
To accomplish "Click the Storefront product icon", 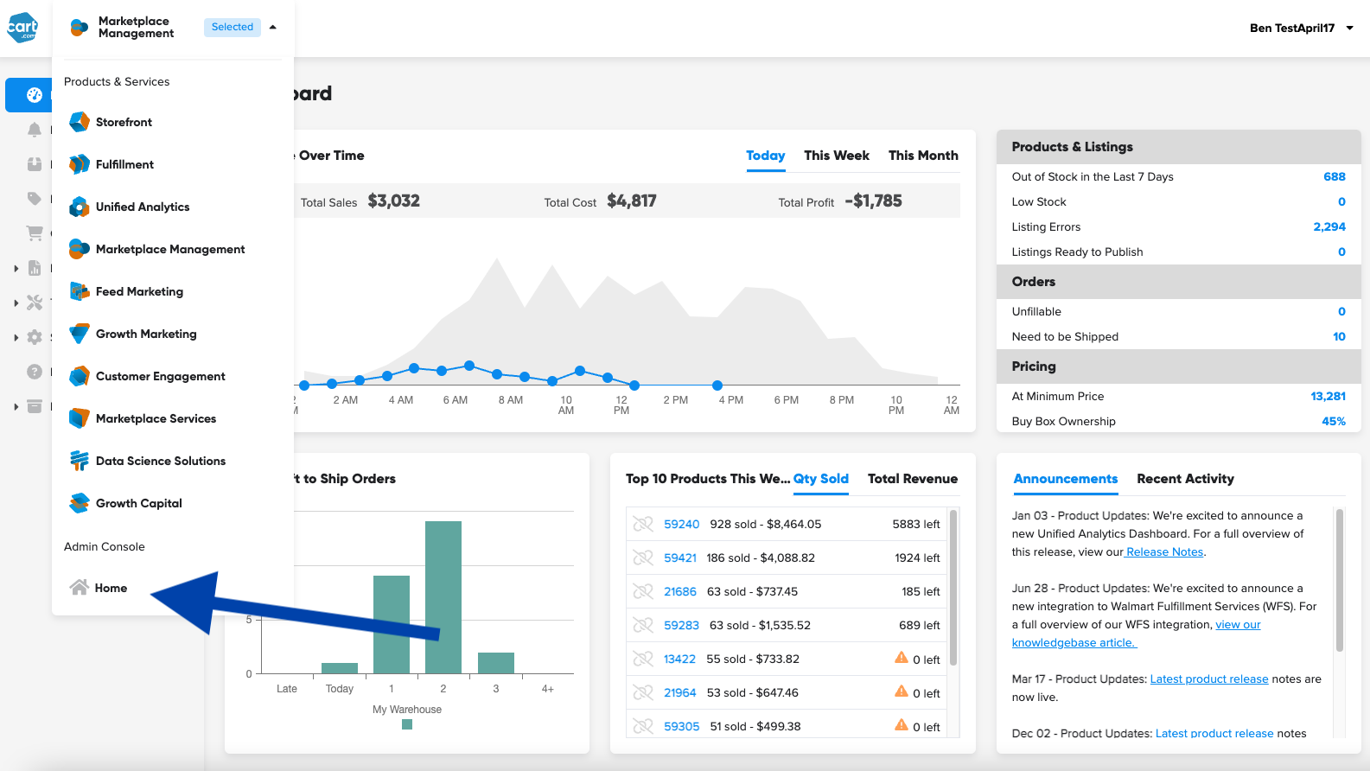I will 80,122.
